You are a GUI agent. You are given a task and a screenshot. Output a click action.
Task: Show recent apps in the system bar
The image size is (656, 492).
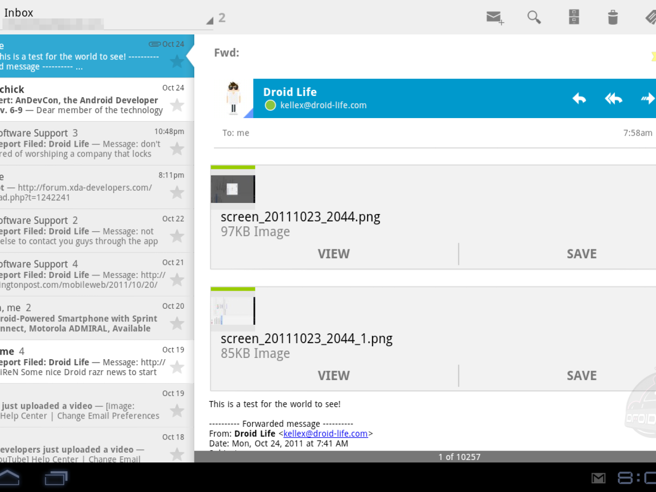56,478
